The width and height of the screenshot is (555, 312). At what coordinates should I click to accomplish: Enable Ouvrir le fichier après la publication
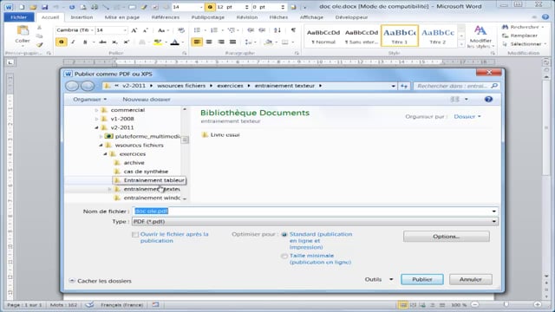pyautogui.click(x=135, y=235)
